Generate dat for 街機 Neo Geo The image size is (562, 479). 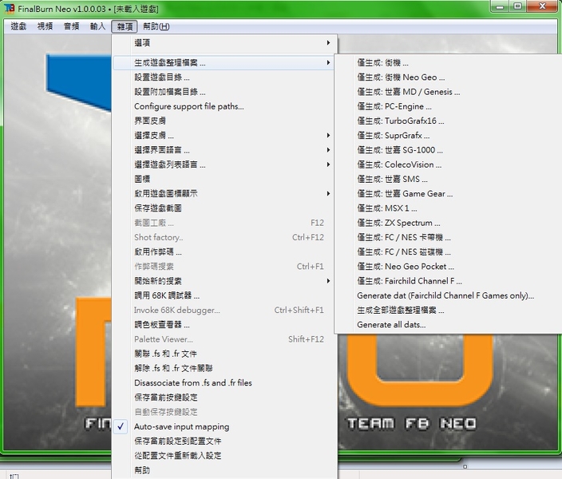coord(449,77)
